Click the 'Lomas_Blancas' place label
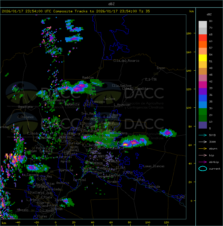This screenshot has height=226, width=223. point(154,166)
